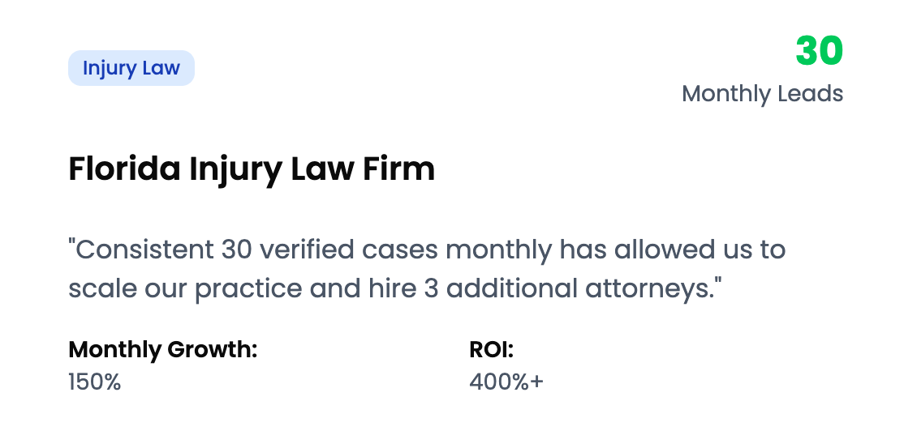Click the word Injury inside the blue badge
The image size is (917, 431).
click(x=110, y=68)
